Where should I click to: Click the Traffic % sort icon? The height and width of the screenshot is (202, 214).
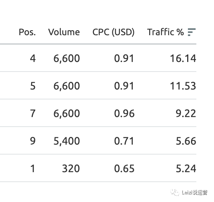click(192, 32)
